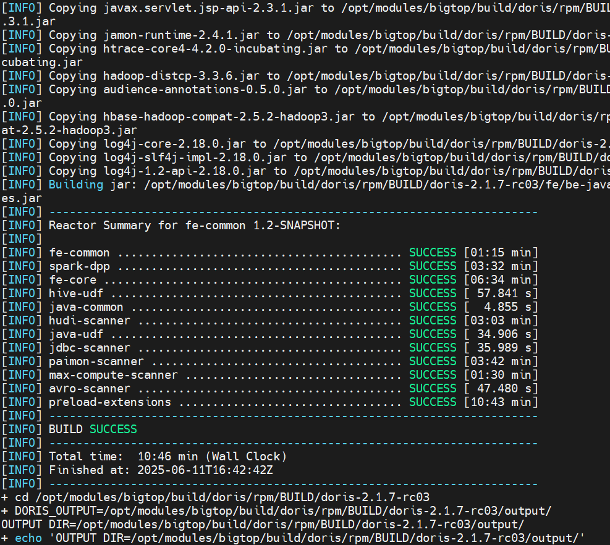This screenshot has height=545, width=610.
Task: Click the '4.855 s' duration for java-common
Action: pos(507,307)
